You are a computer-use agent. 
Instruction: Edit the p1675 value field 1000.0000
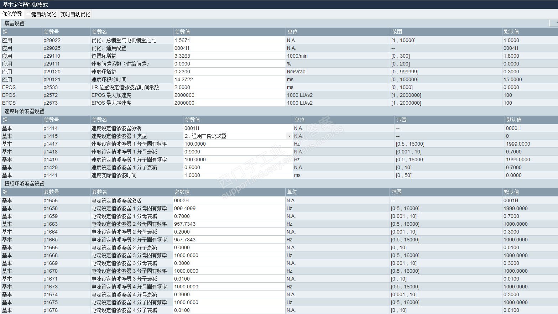[229, 302]
